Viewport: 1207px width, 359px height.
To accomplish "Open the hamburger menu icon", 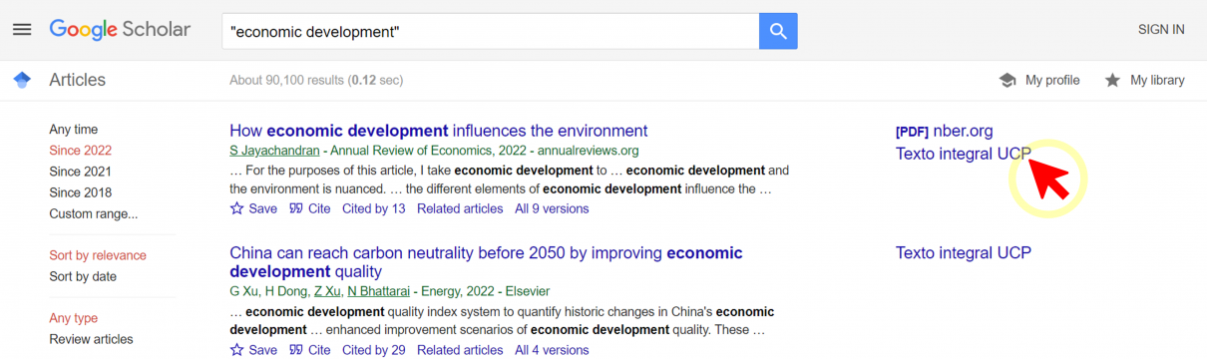I will click(x=22, y=30).
